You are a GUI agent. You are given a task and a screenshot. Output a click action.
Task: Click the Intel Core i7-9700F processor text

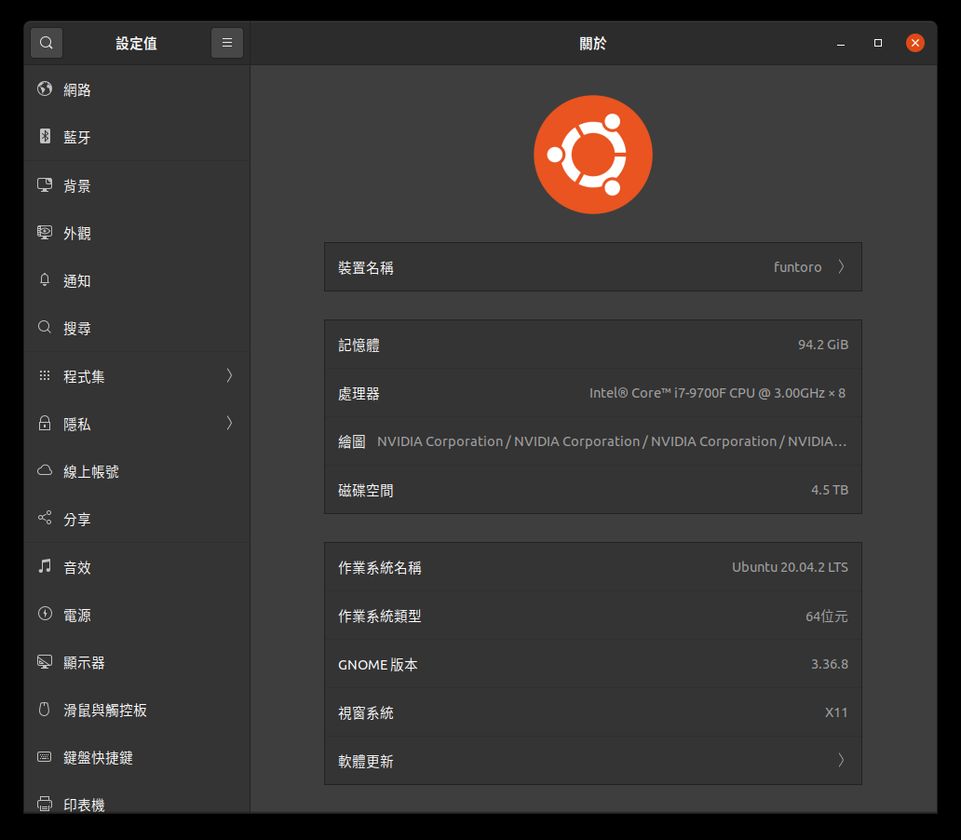click(717, 393)
